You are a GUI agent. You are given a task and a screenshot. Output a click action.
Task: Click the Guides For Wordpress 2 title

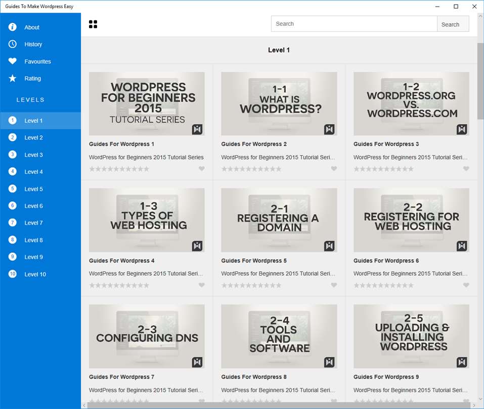click(254, 144)
